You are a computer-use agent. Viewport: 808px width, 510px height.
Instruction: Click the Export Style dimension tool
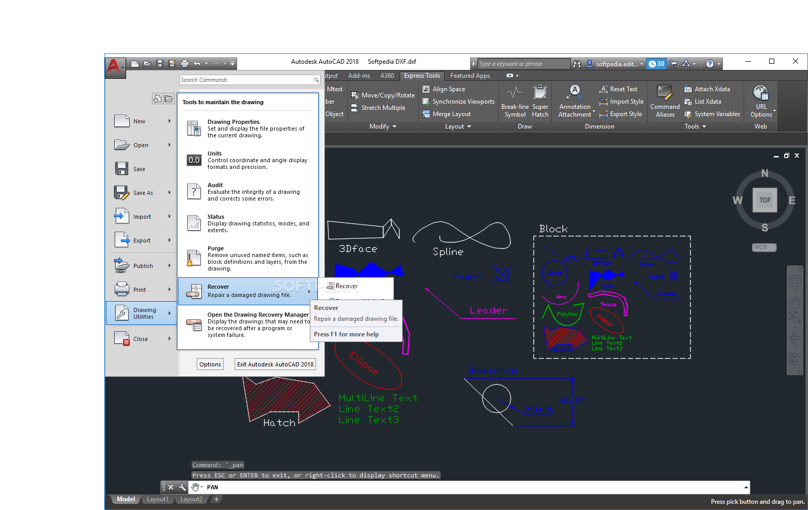[621, 114]
